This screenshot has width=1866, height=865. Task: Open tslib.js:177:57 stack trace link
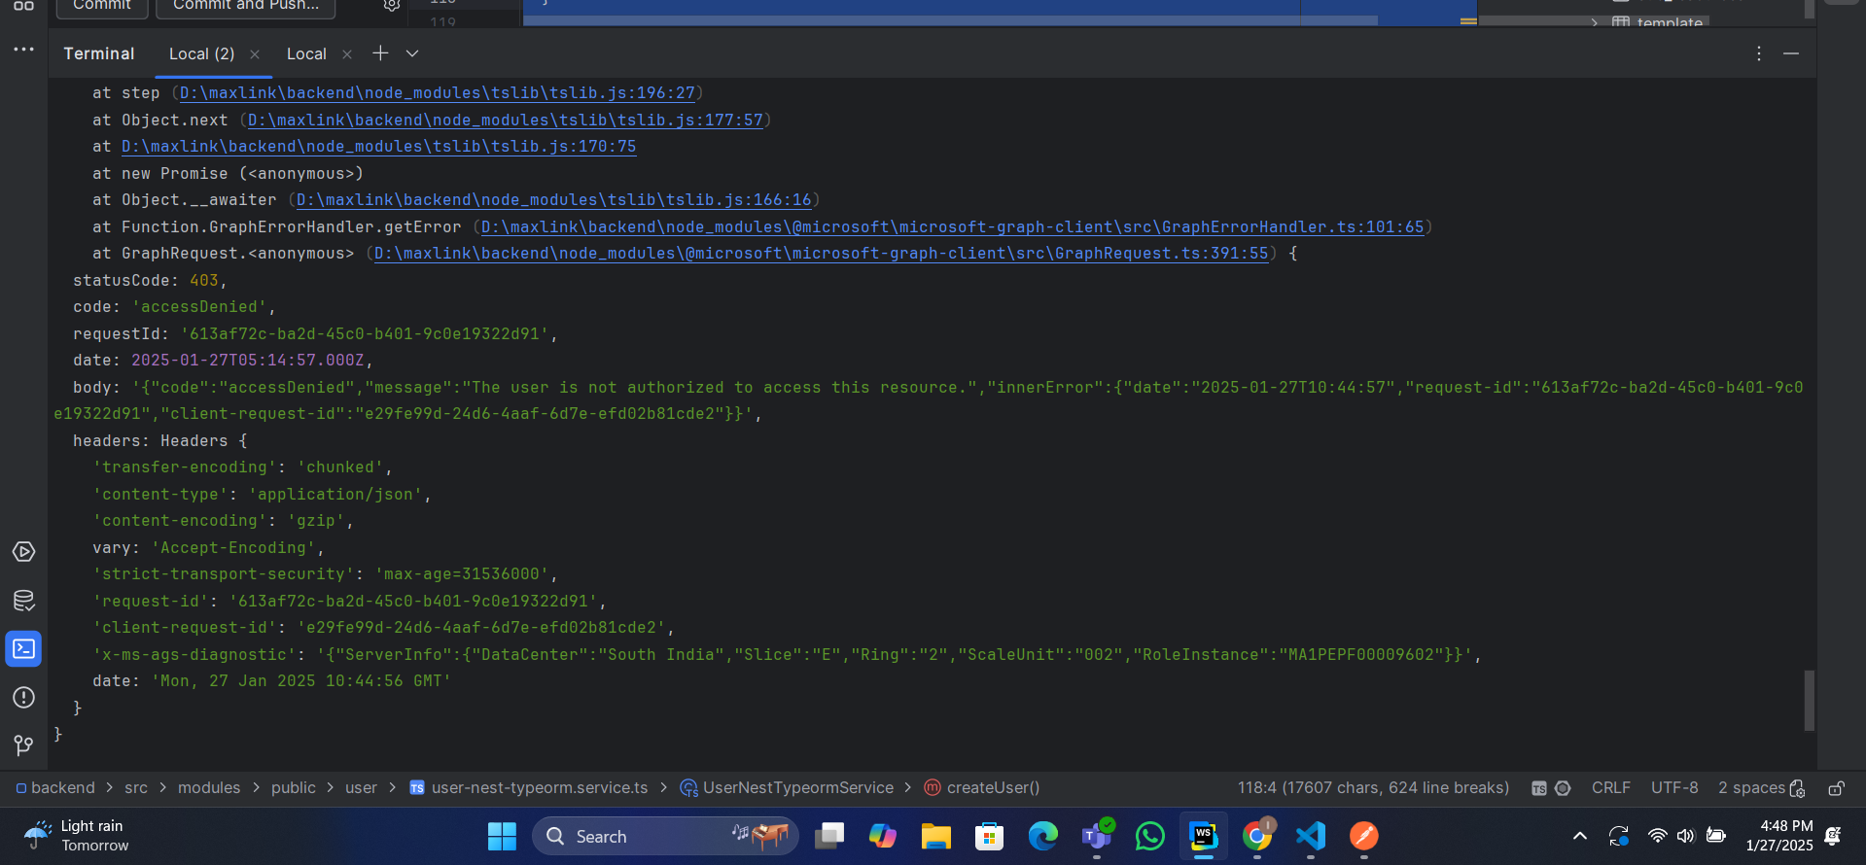(x=506, y=121)
